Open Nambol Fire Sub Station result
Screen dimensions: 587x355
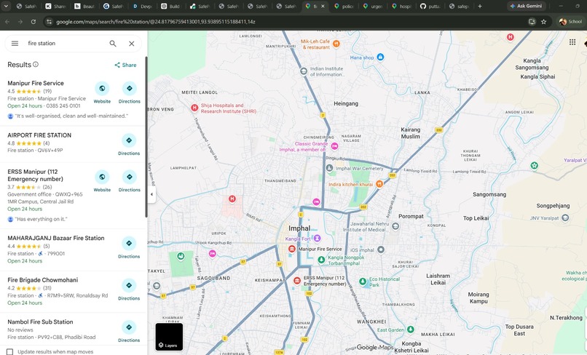(x=40, y=322)
